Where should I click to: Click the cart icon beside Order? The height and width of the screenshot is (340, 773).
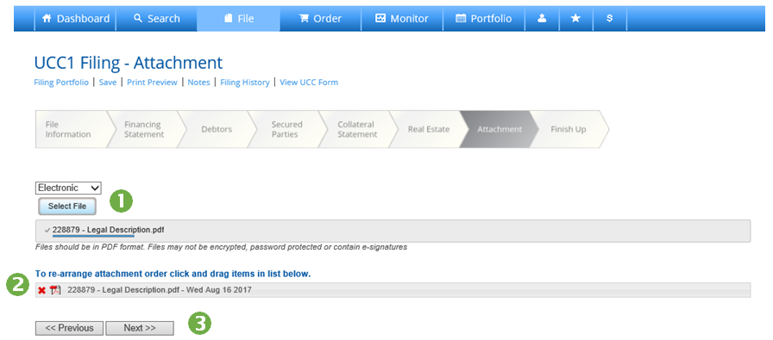[x=304, y=19]
